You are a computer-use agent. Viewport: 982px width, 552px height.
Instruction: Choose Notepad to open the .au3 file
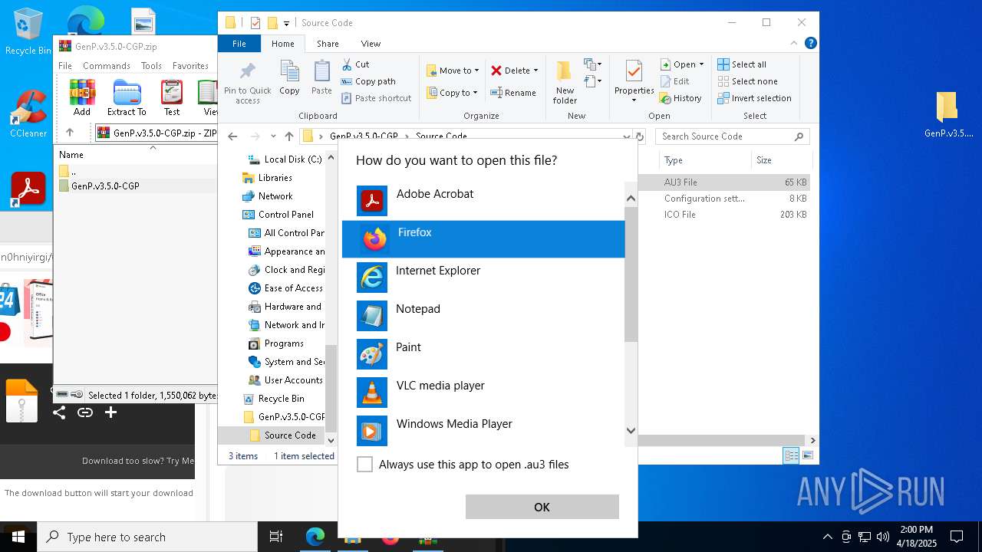(483, 316)
